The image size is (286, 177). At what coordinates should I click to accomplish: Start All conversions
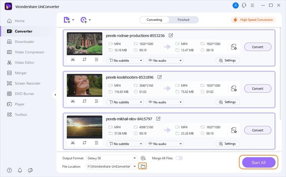pyautogui.click(x=258, y=163)
